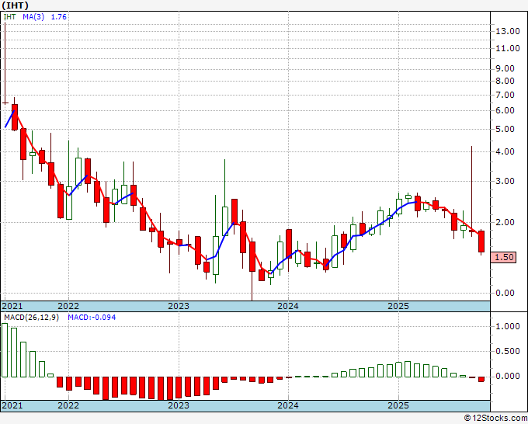Click the MACD(26,12,9) indicator label

coord(31,318)
